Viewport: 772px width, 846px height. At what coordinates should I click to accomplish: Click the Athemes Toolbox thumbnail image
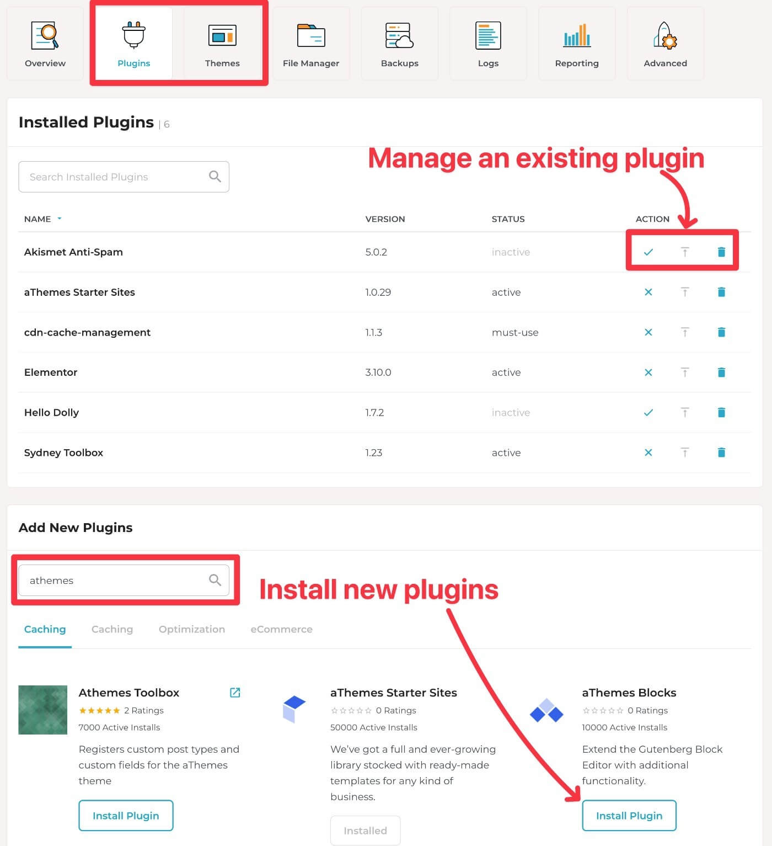(x=43, y=710)
